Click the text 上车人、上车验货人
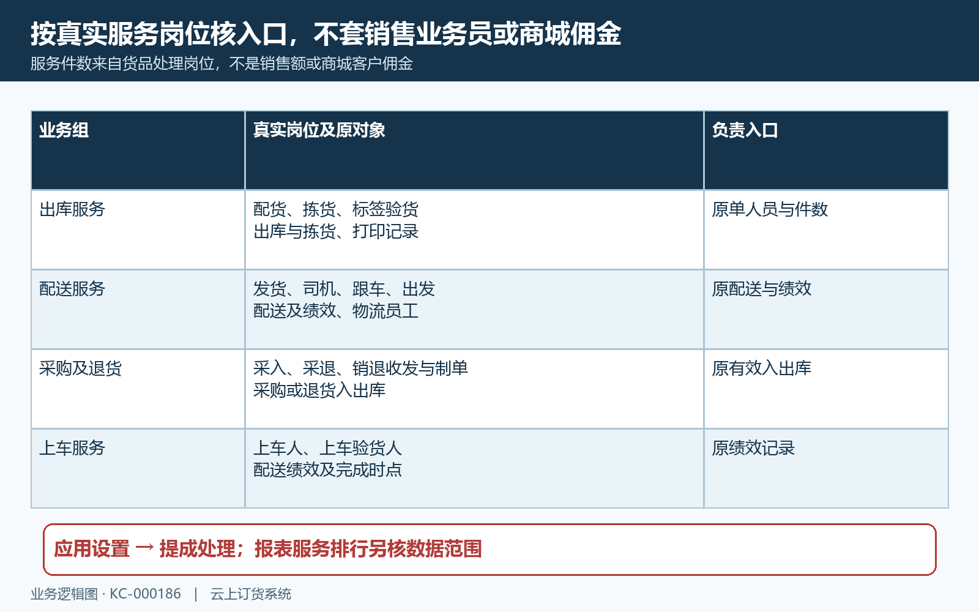This screenshot has width=979, height=612. tap(327, 448)
